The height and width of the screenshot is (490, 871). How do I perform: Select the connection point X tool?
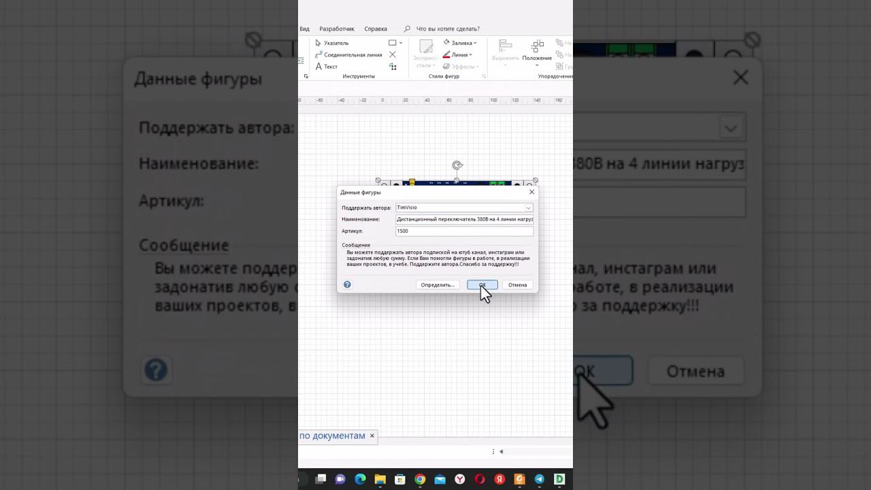pos(392,54)
